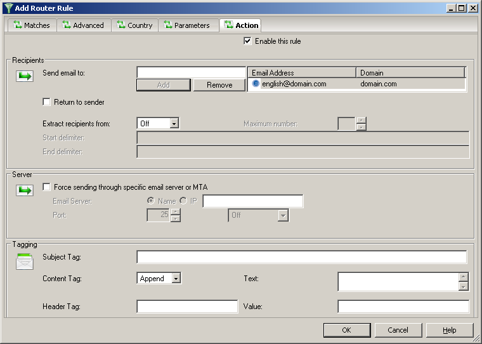Open the Advanced tab
482x344 pixels.
click(84, 25)
